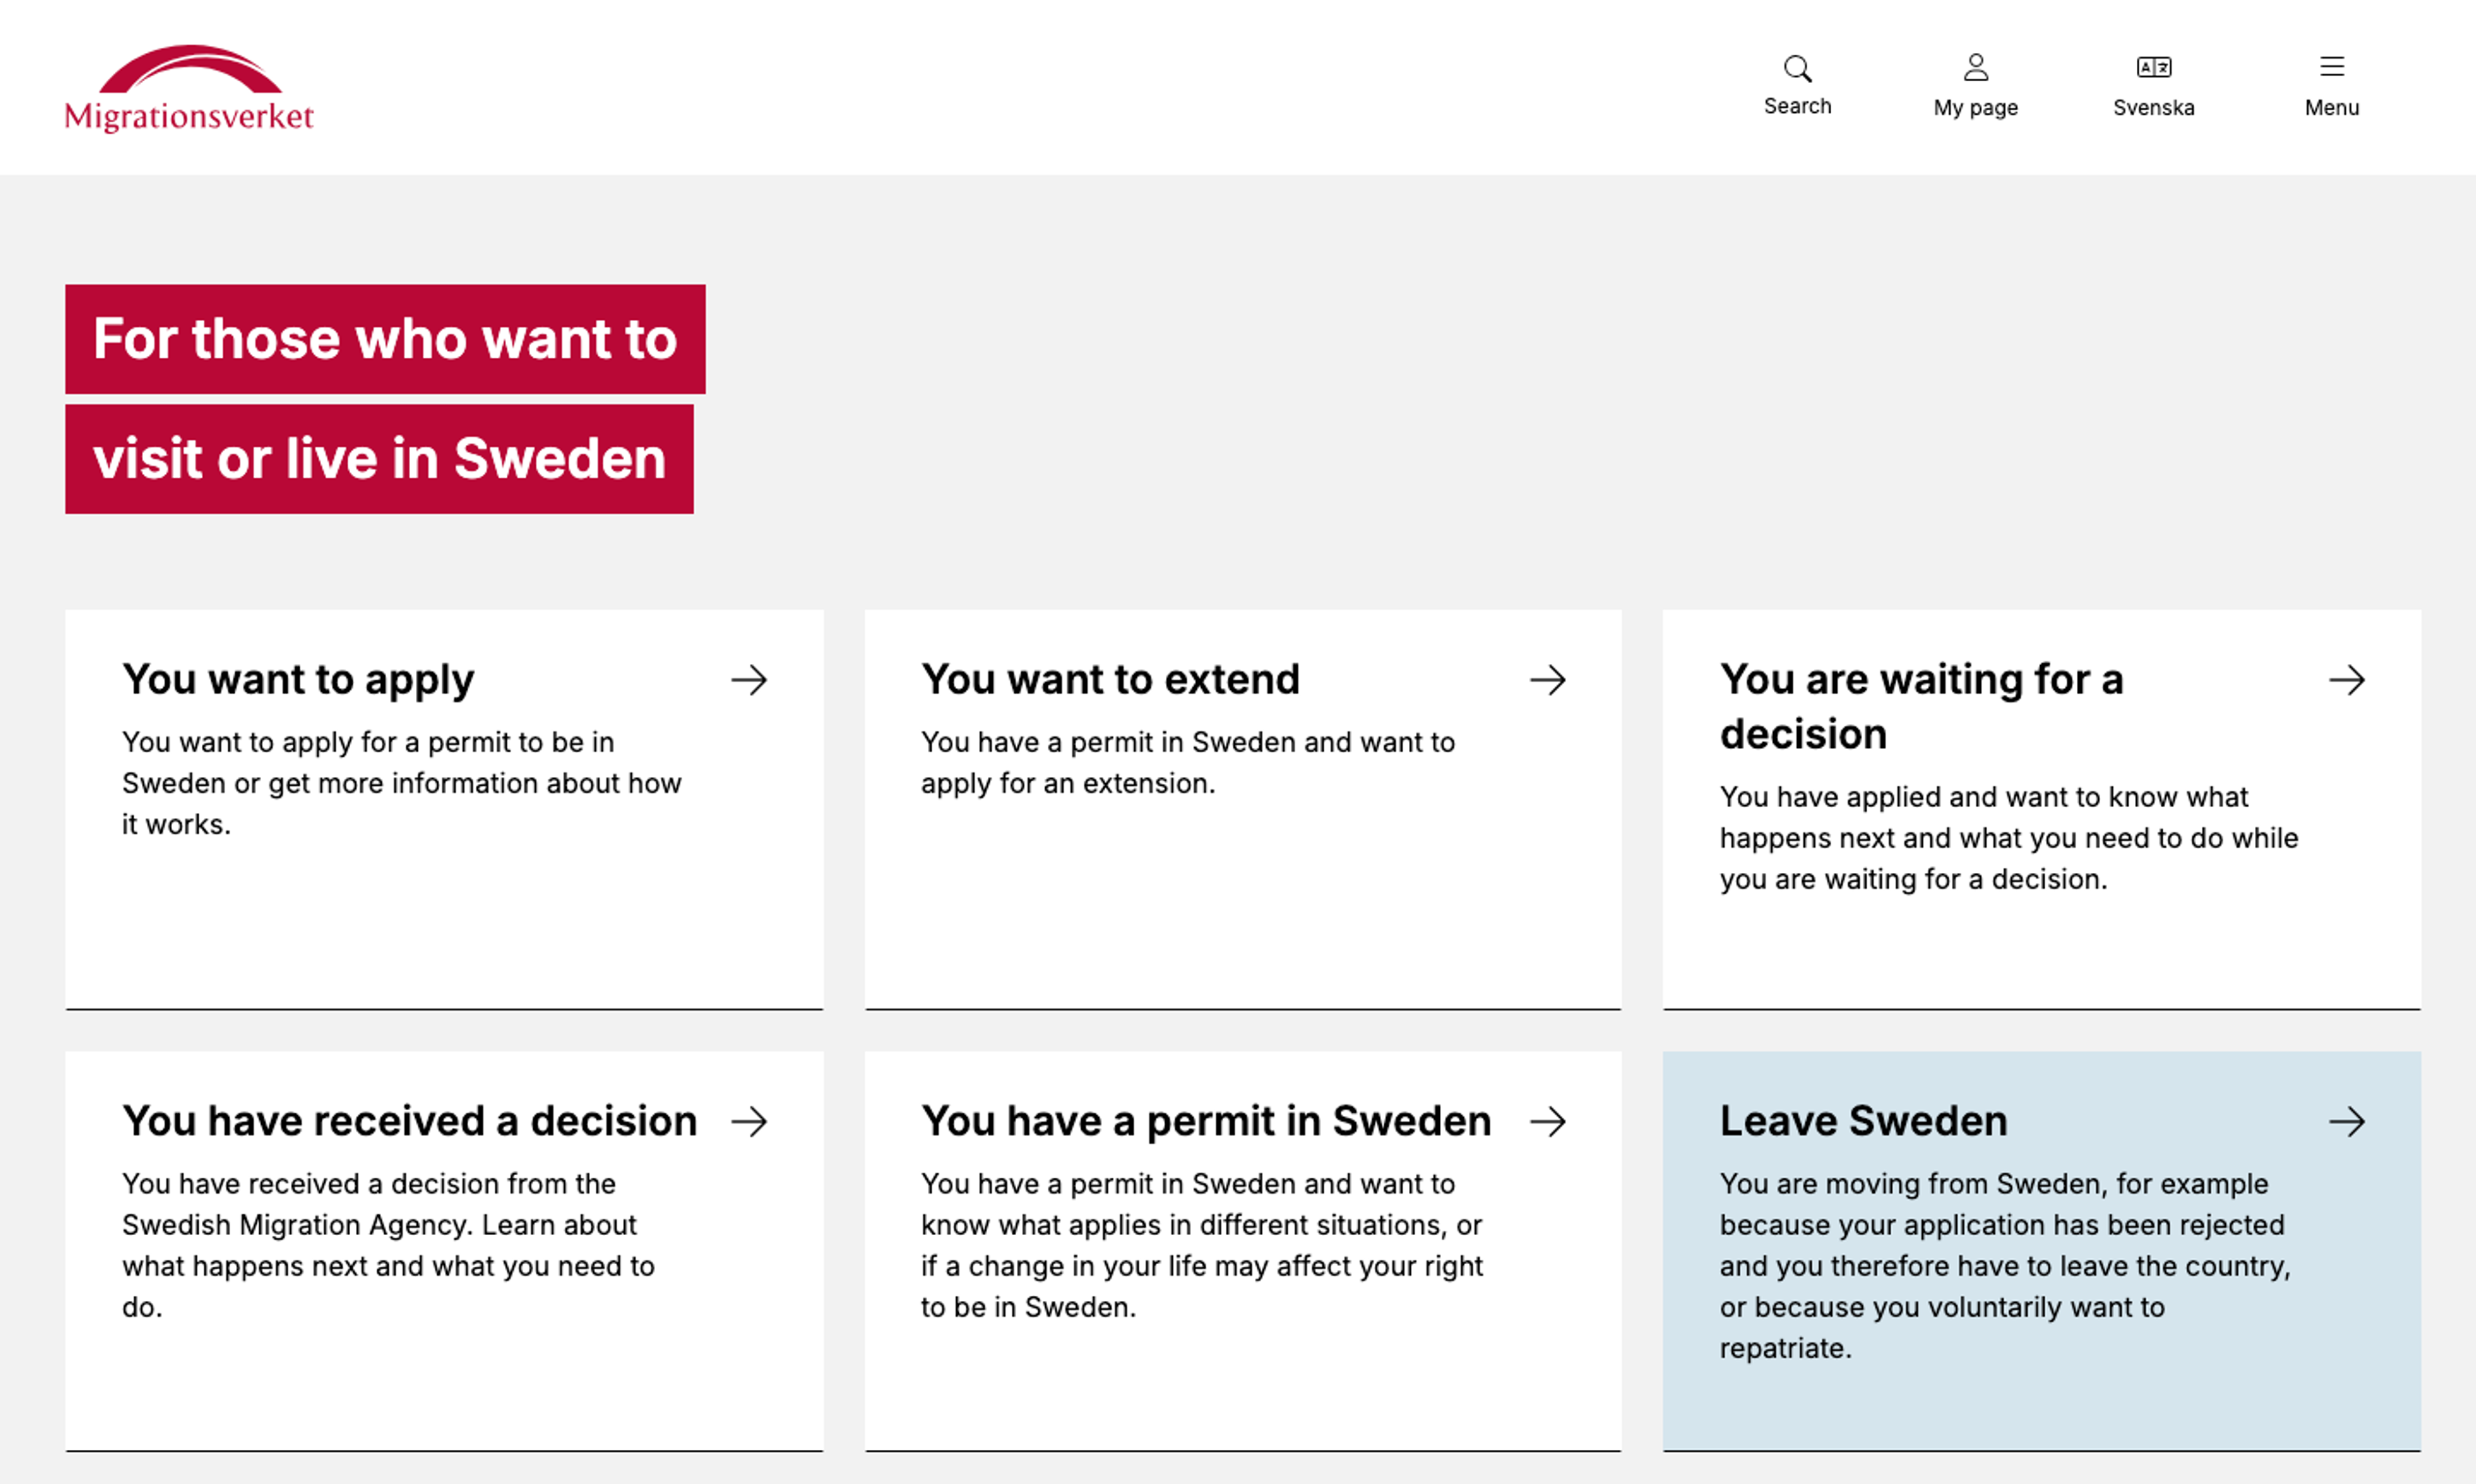
Task: Click arrow on You have a permit card
Action: point(1547,1121)
